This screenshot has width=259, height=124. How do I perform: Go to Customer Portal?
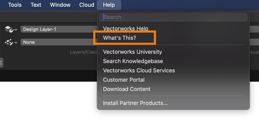click(x=124, y=80)
